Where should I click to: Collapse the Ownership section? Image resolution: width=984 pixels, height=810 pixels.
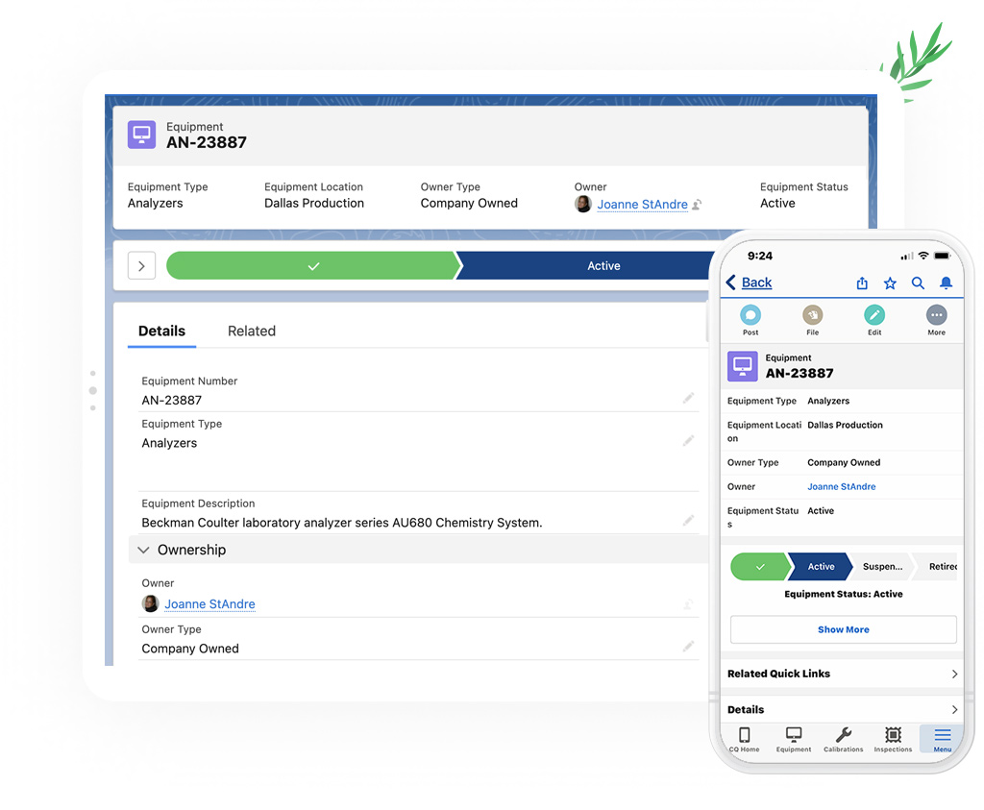coord(144,550)
